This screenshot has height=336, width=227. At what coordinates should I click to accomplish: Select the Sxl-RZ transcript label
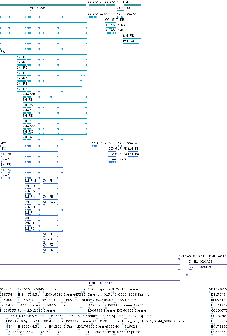[22, 68]
